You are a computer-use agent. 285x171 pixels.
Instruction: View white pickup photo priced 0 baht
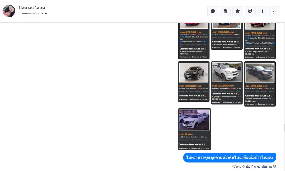[194, 120]
